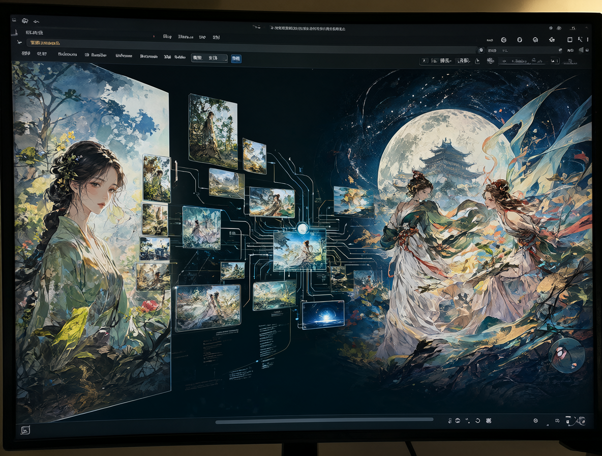Focus the search field in upper-right area

(524, 50)
